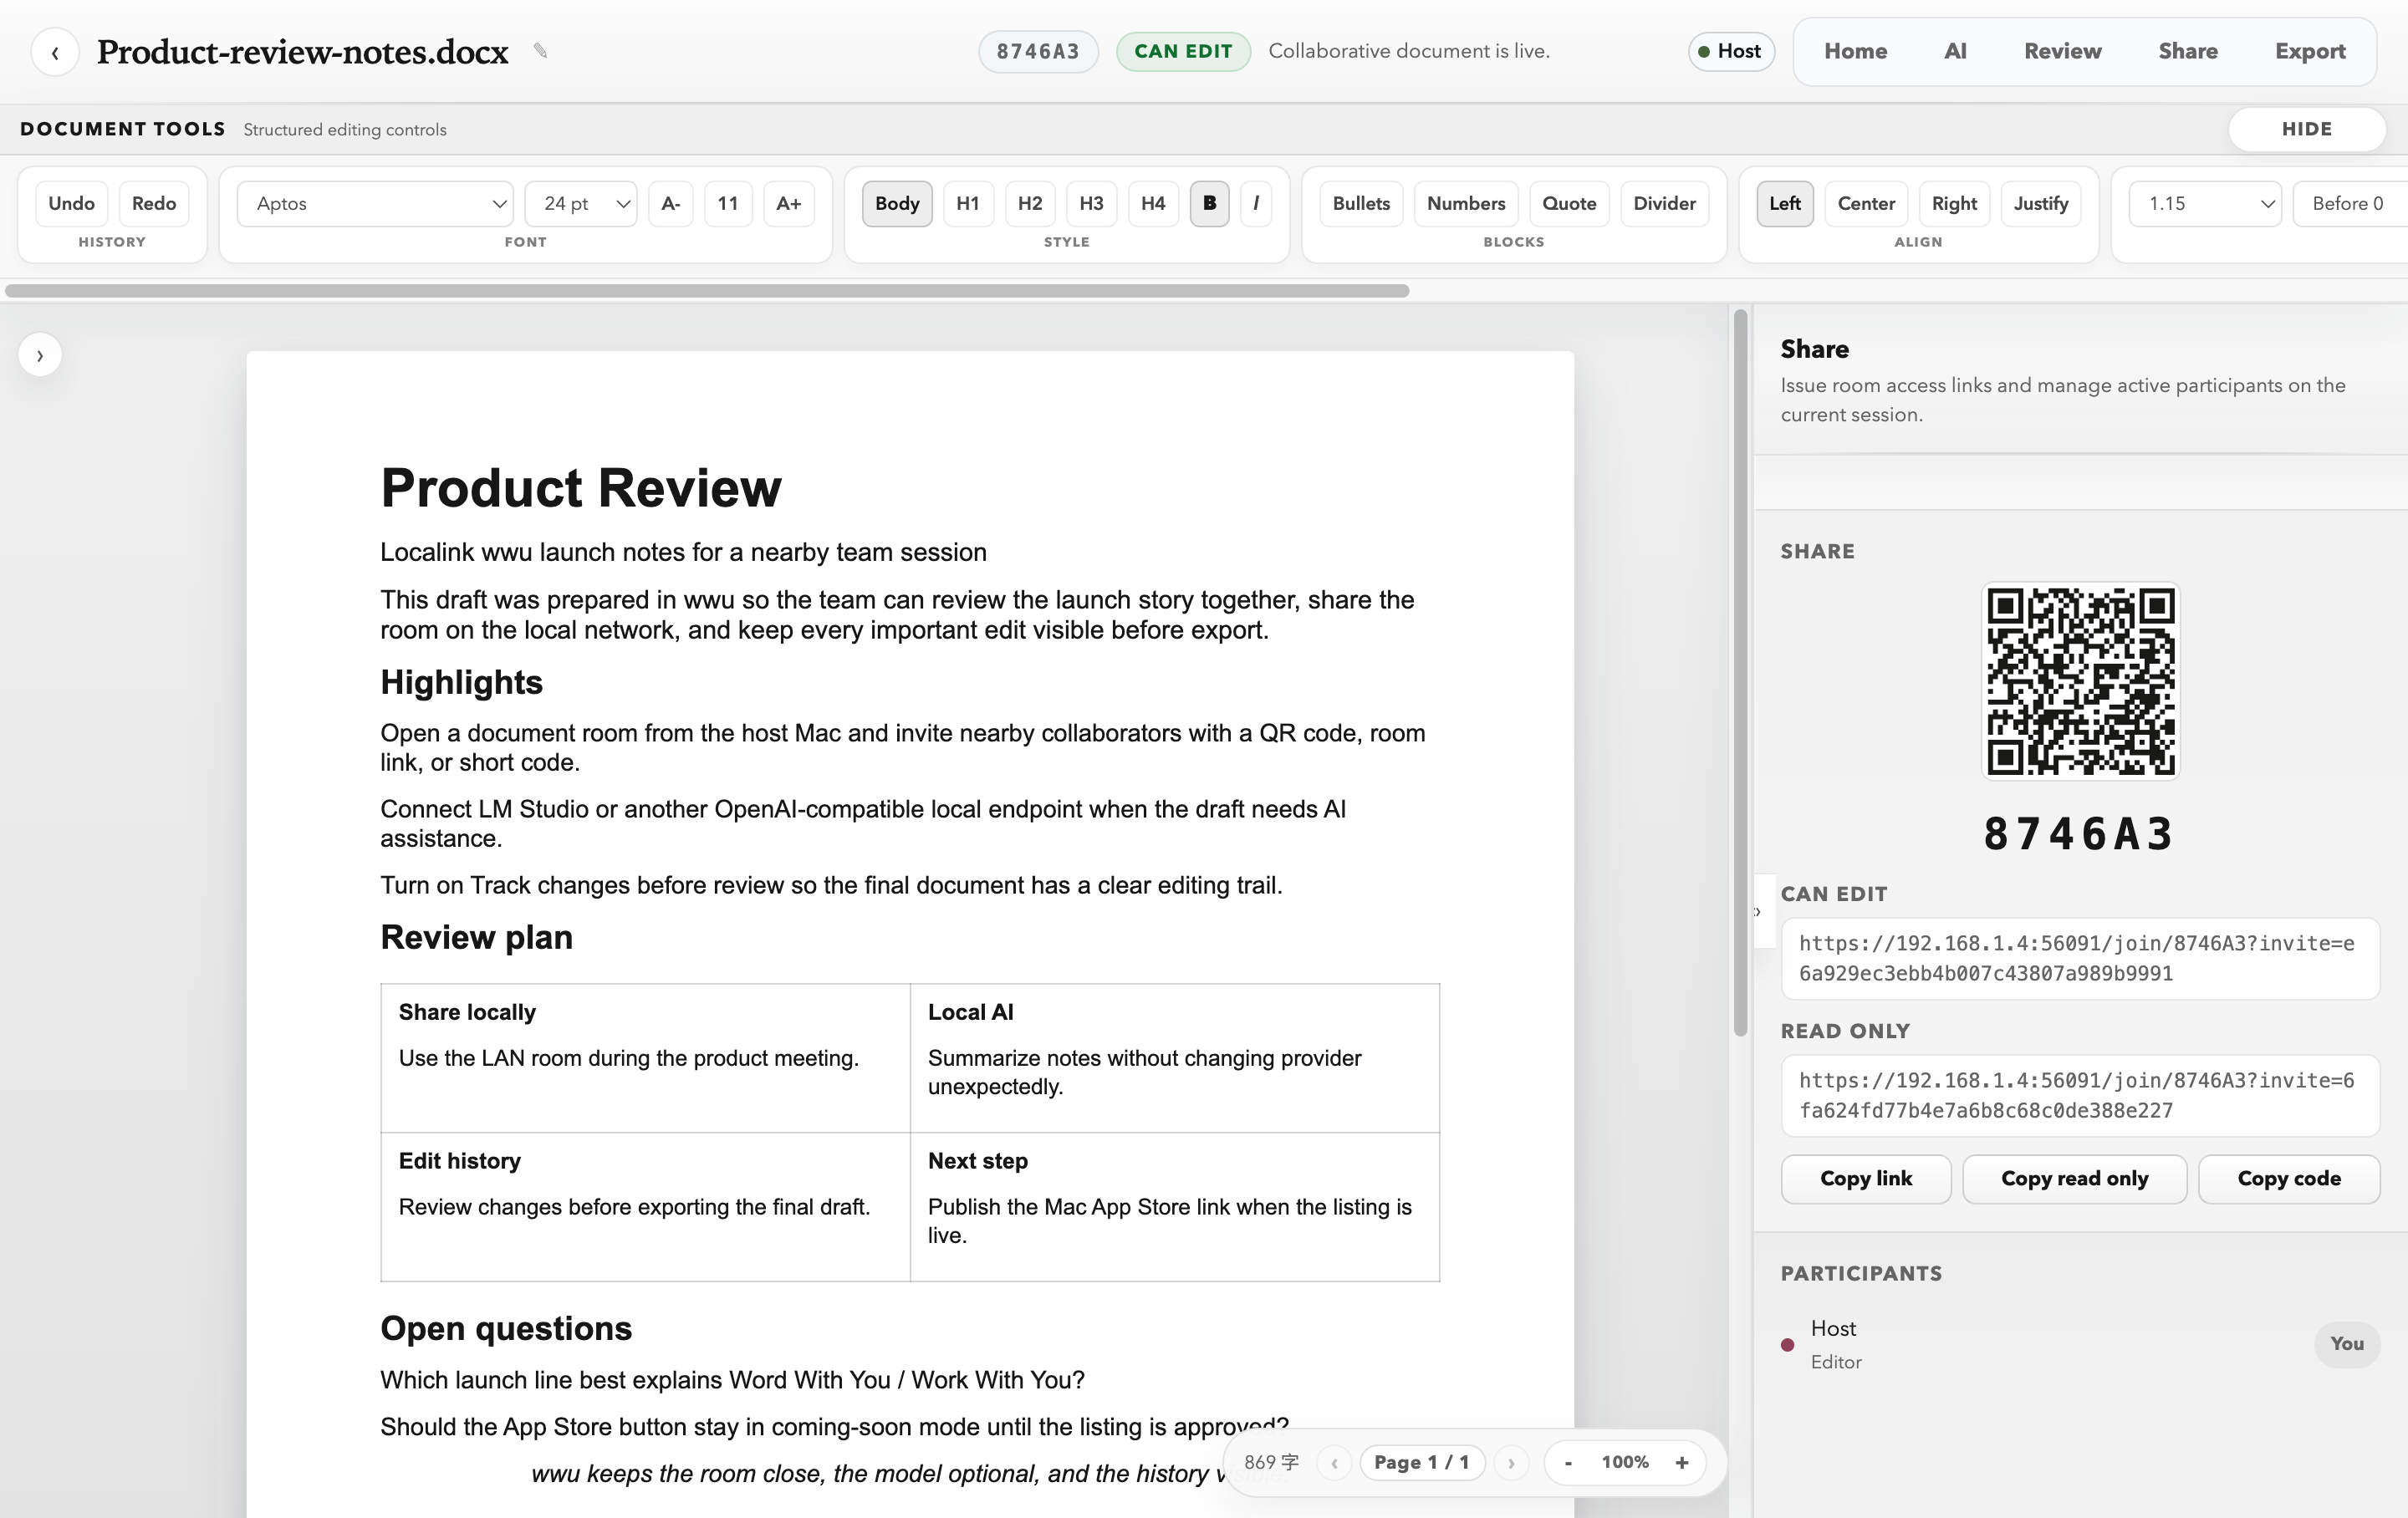Image resolution: width=2408 pixels, height=1518 pixels.
Task: Click the 11 font size reset button
Action: (728, 203)
